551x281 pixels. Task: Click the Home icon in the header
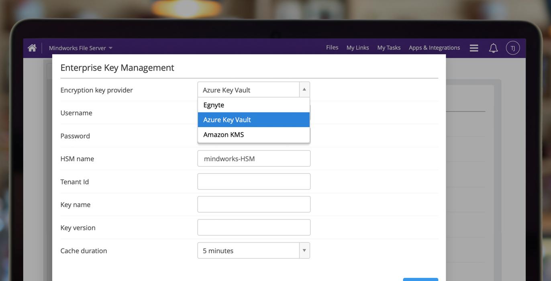32,48
